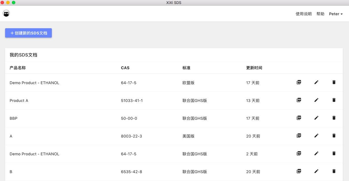Click the 产品名称 column header
Screen dimensions: 349x181
[x=18, y=68]
